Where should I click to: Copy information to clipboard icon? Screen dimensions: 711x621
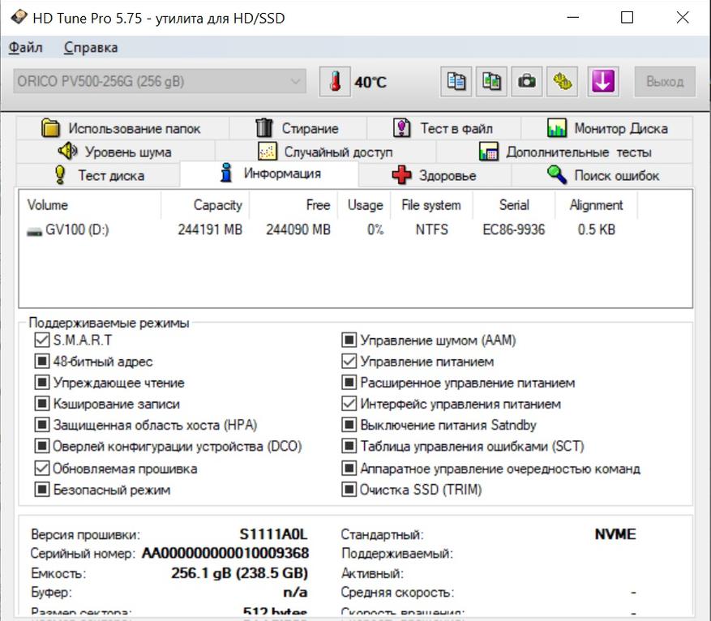coord(456,82)
